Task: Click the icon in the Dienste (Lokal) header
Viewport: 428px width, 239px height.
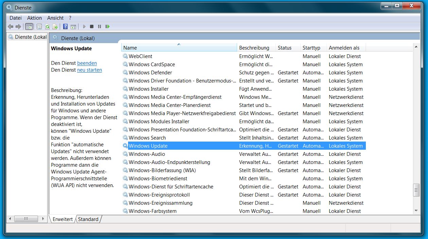Action: pos(56,38)
